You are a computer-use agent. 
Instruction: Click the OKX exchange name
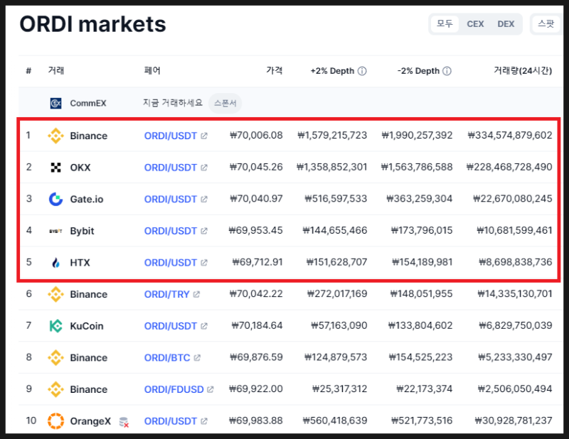tap(80, 168)
